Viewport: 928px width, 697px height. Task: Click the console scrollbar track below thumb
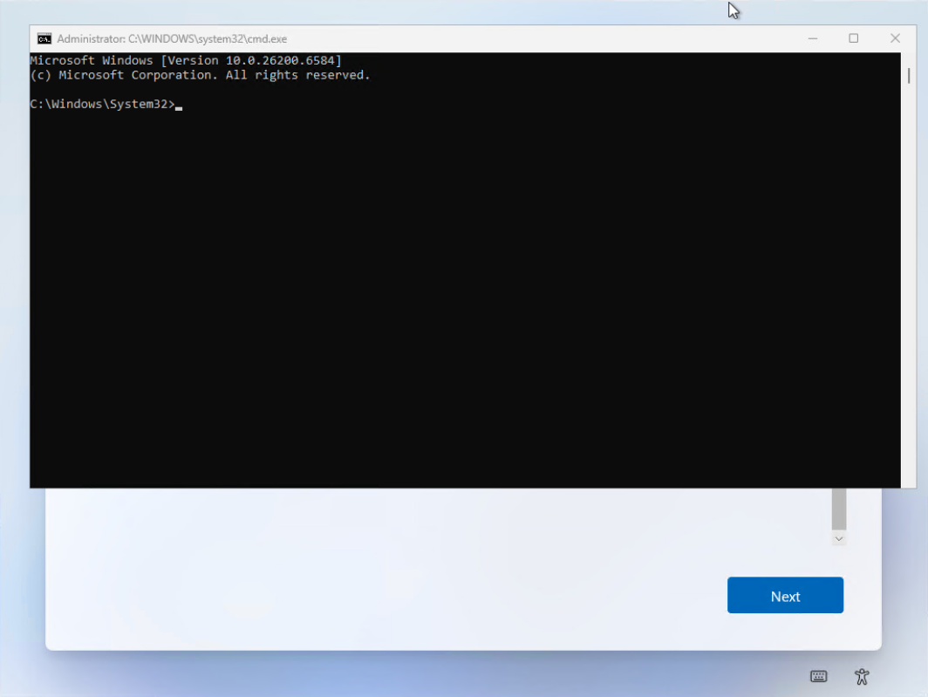[x=909, y=284]
